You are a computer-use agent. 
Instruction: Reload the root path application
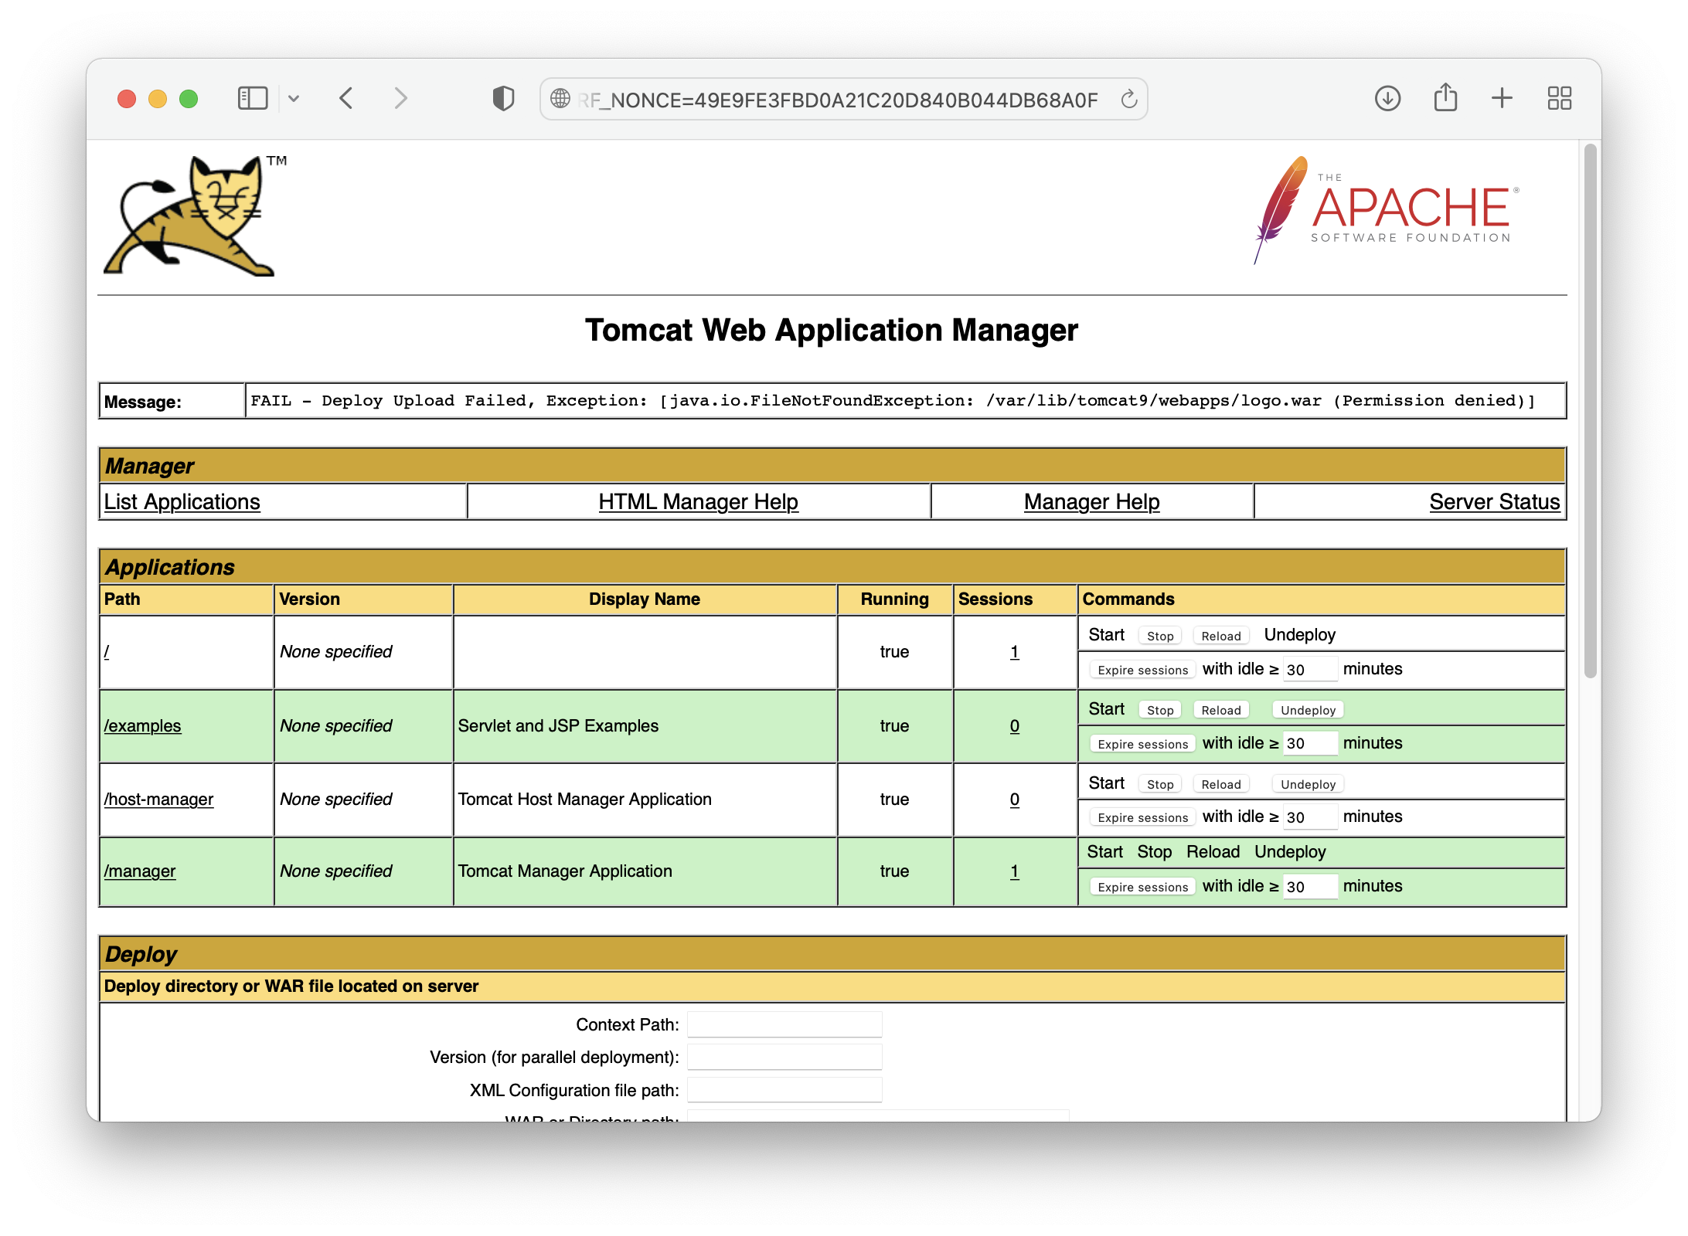1220,636
